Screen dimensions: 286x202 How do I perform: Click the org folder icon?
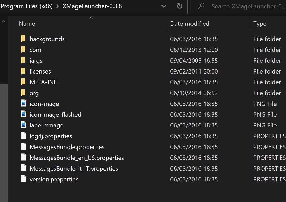point(23,93)
